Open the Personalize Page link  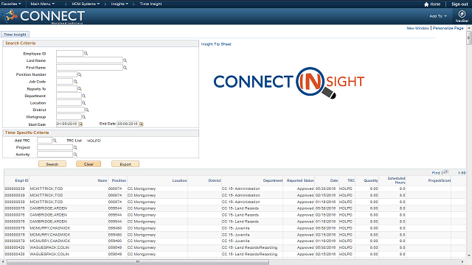(x=448, y=28)
